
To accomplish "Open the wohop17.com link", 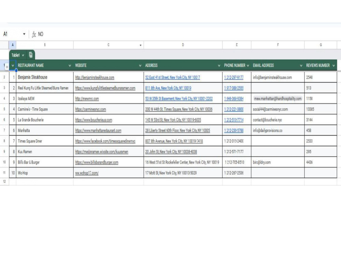I will [87, 173].
